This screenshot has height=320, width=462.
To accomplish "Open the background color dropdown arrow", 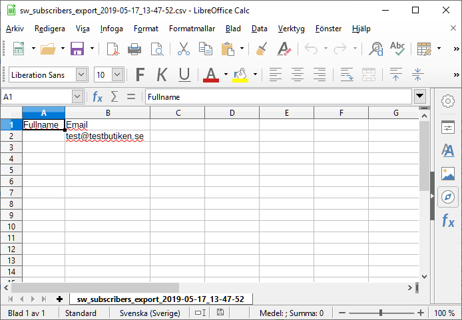I will (x=255, y=75).
